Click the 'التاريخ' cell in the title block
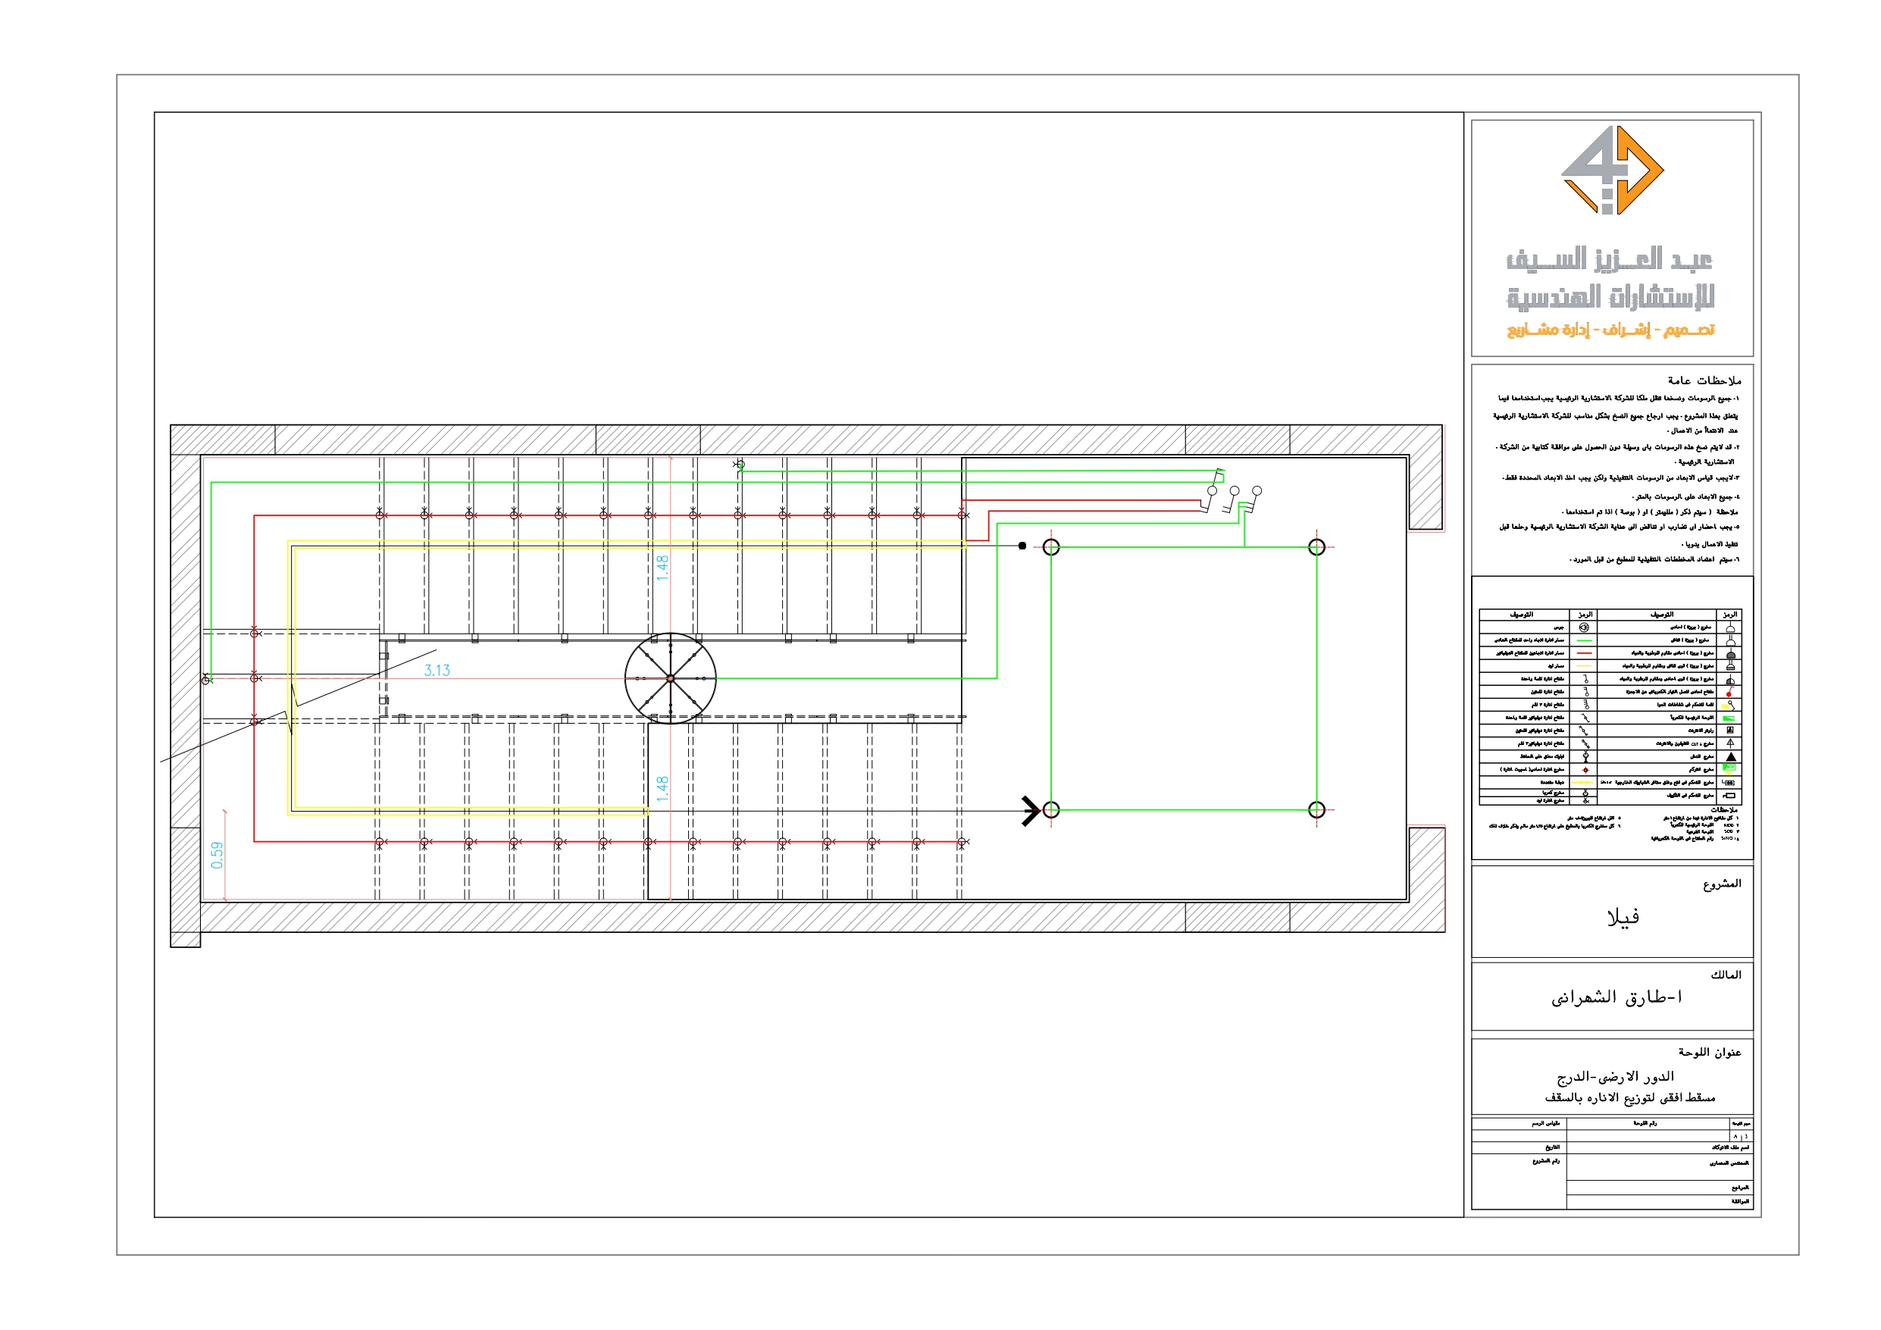1881x1330 pixels. pos(1520,1148)
